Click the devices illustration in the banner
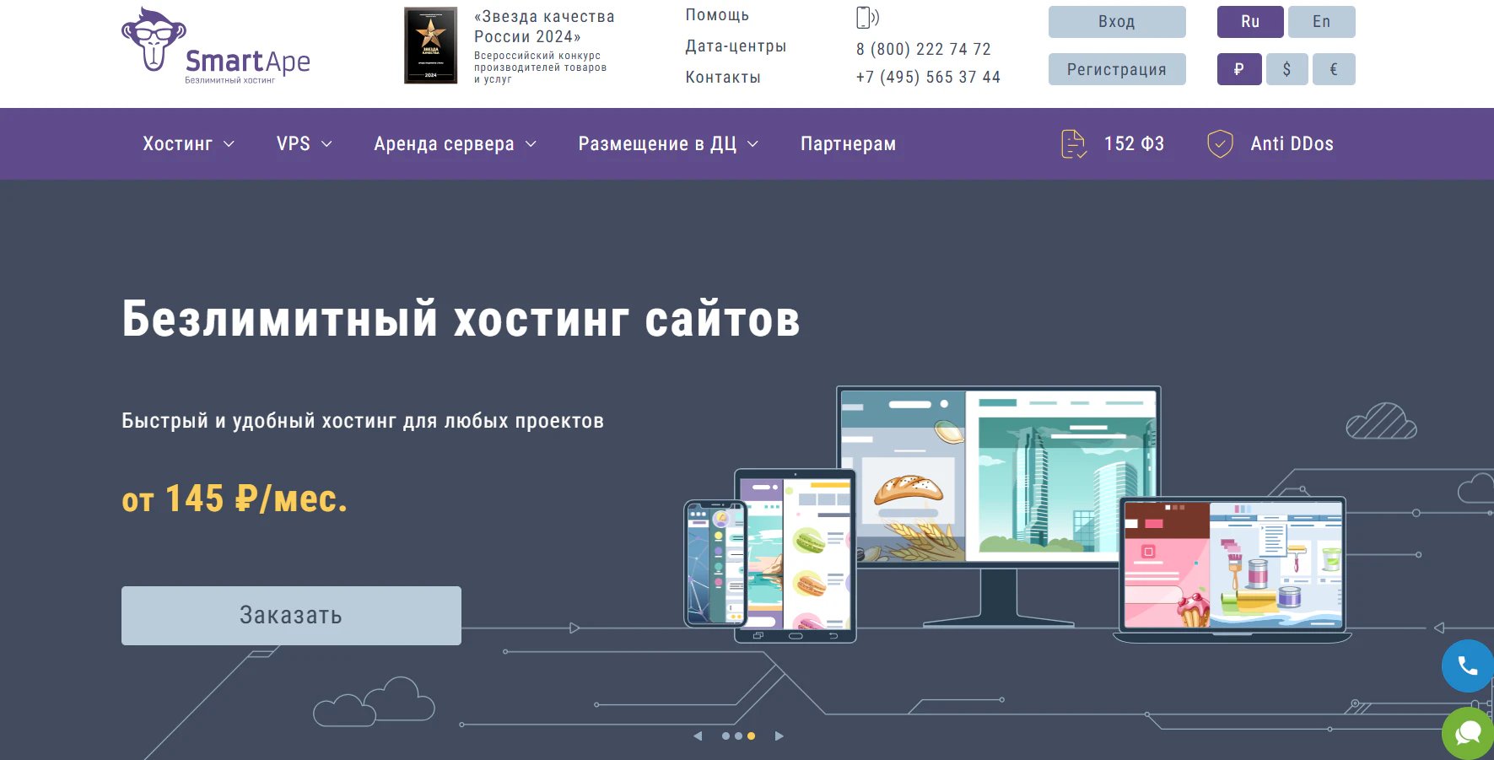Image resolution: width=1494 pixels, height=760 pixels. [x=1017, y=515]
